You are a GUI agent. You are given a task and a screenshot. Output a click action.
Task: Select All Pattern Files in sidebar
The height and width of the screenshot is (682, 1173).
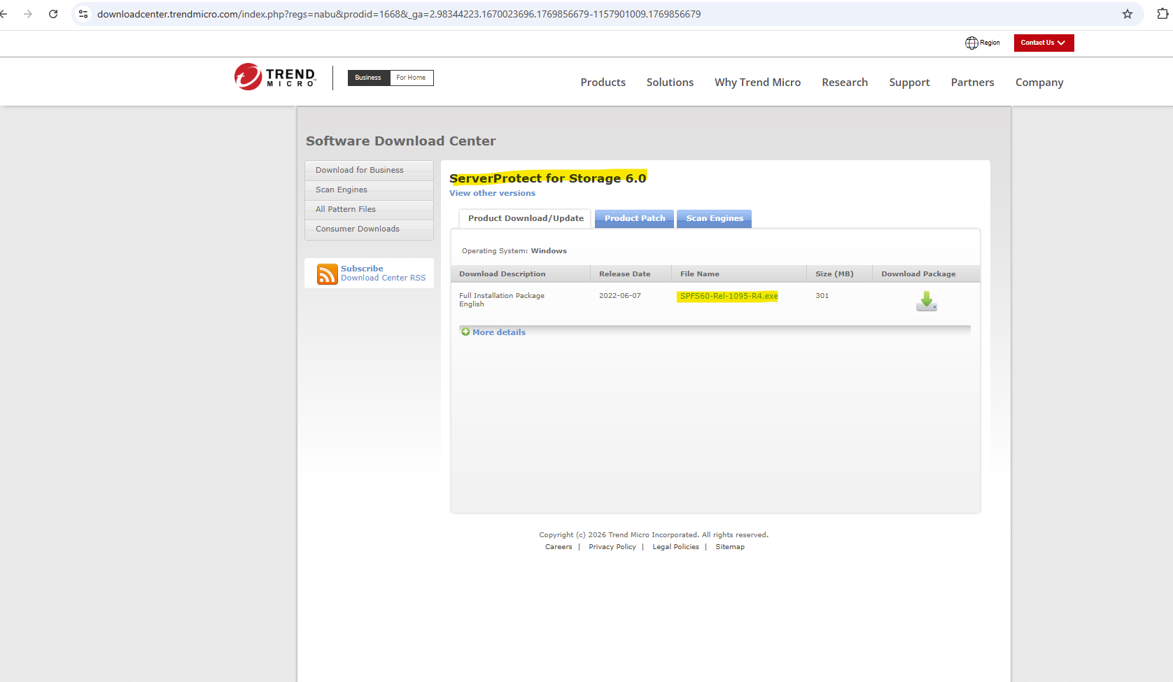click(x=346, y=209)
